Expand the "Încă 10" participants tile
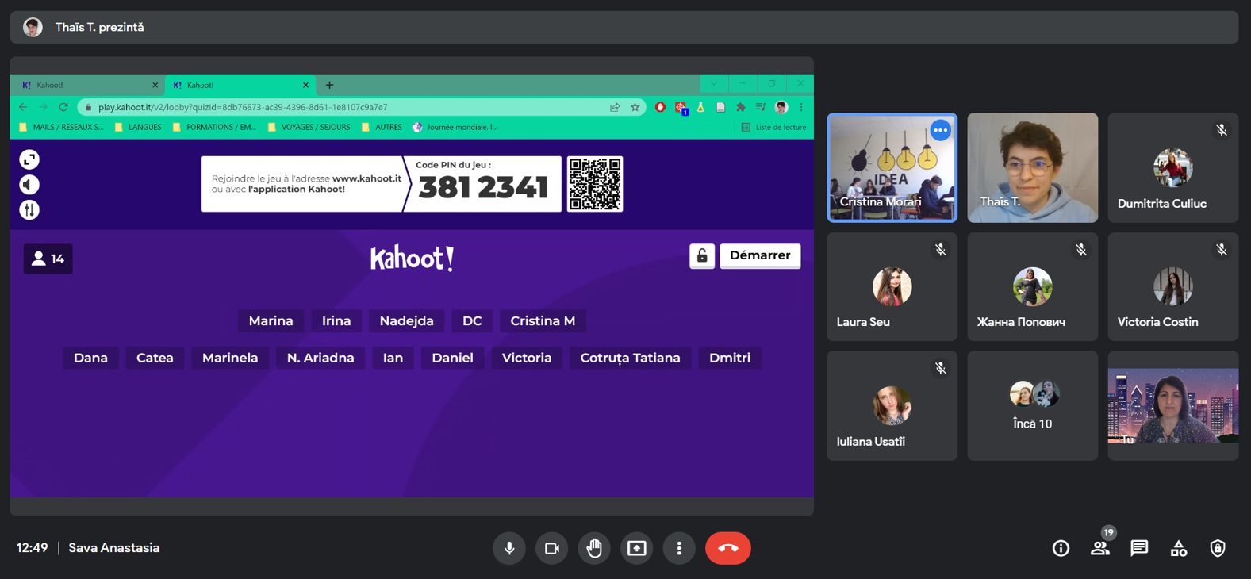1251x579 pixels. 1032,406
